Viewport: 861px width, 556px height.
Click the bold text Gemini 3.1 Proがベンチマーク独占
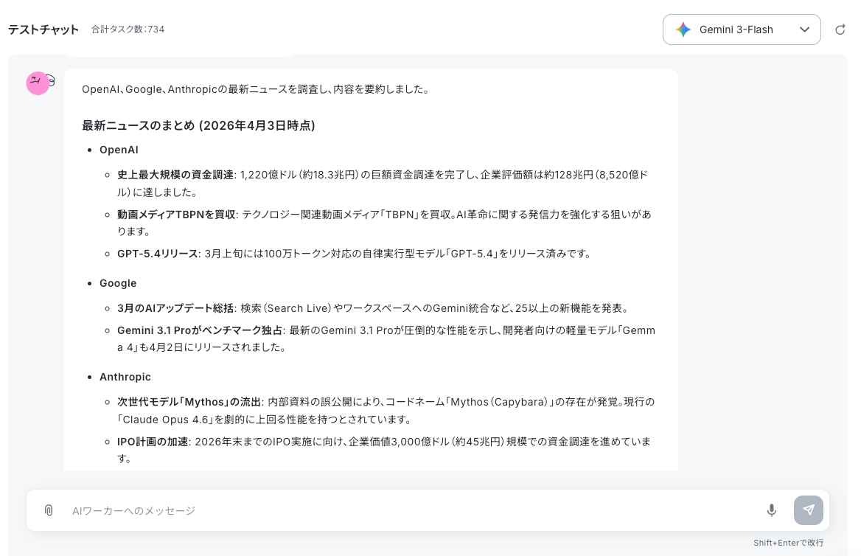[200, 331]
